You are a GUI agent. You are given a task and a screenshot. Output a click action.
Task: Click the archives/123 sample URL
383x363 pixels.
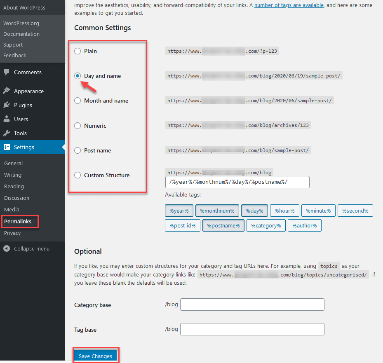click(238, 125)
